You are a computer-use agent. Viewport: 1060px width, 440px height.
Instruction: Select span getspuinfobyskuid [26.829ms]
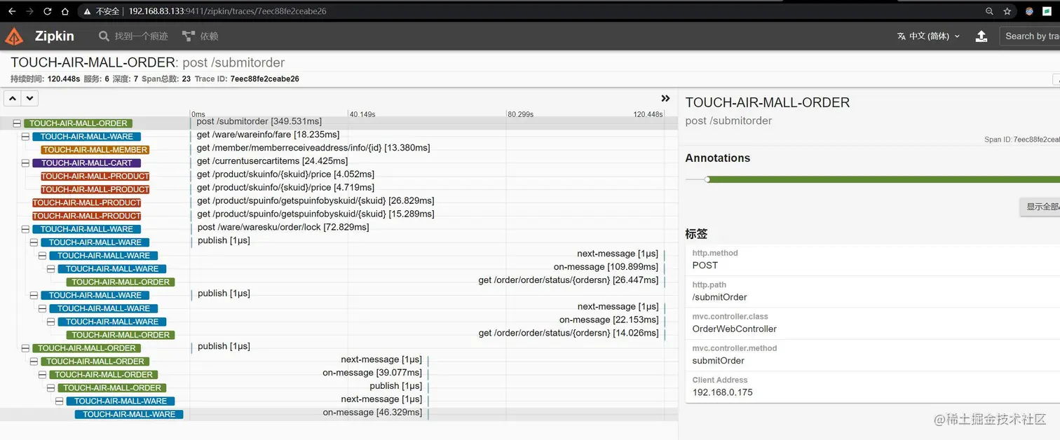click(315, 201)
